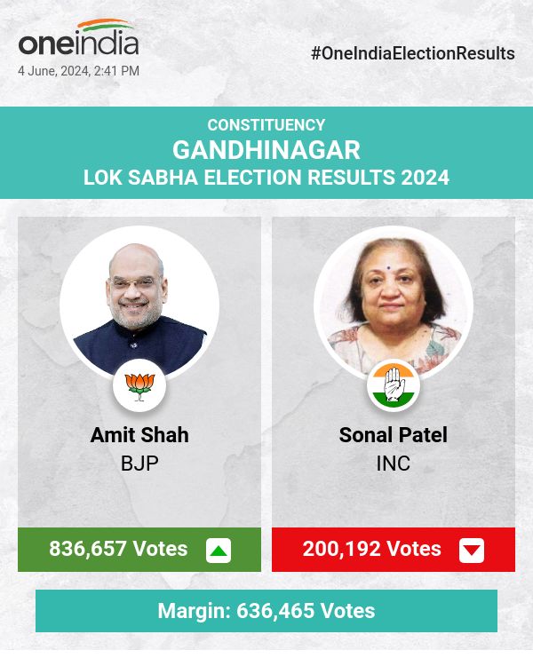Click the oneindia logo
533x666 pixels.
point(78,43)
